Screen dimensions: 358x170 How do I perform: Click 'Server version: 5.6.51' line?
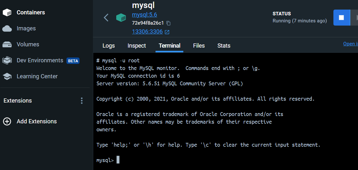170,84
